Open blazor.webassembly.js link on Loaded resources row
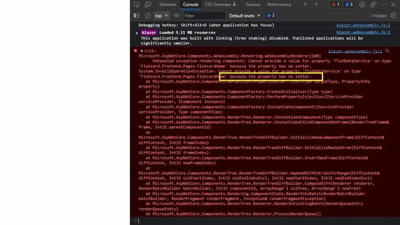Screen dimensions: 400x225 (x=363, y=32)
